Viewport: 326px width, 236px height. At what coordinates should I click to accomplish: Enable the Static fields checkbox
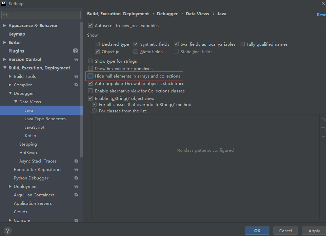[x=136, y=51]
